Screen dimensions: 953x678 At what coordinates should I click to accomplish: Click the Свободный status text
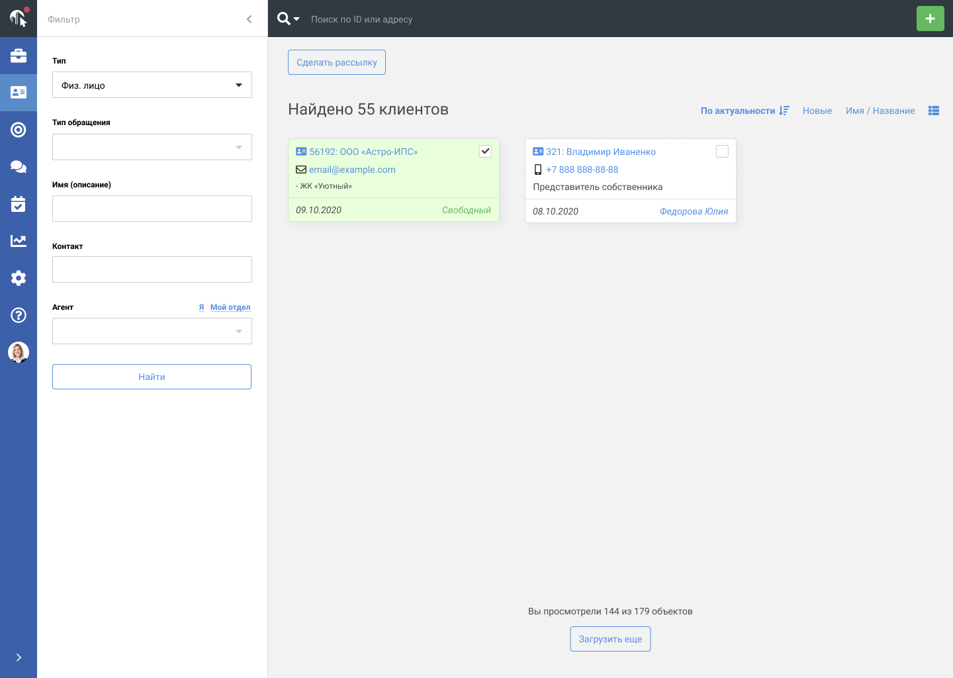[467, 210]
